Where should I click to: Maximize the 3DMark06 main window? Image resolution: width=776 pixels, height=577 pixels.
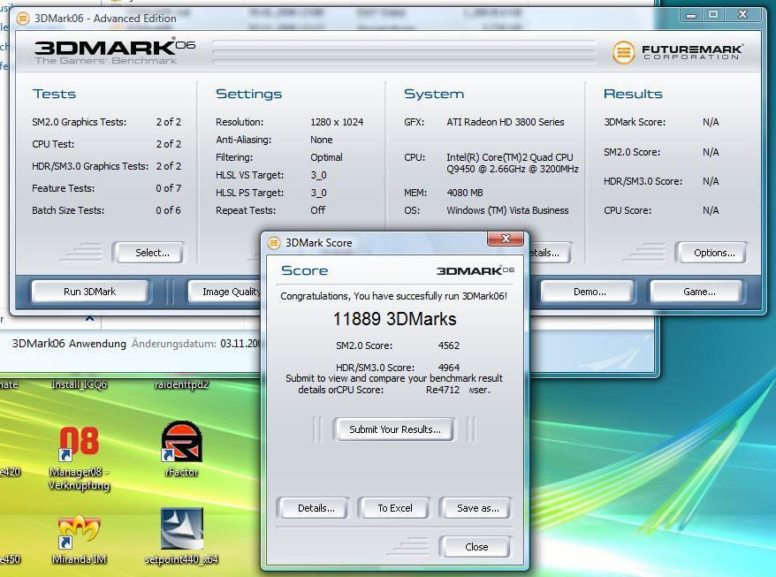click(713, 14)
